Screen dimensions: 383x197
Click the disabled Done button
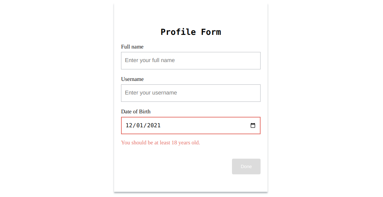[246, 166]
